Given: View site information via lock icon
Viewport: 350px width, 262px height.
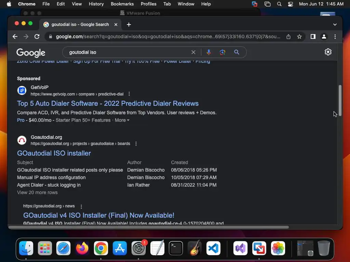Looking at the screenshot, I should click(x=51, y=37).
